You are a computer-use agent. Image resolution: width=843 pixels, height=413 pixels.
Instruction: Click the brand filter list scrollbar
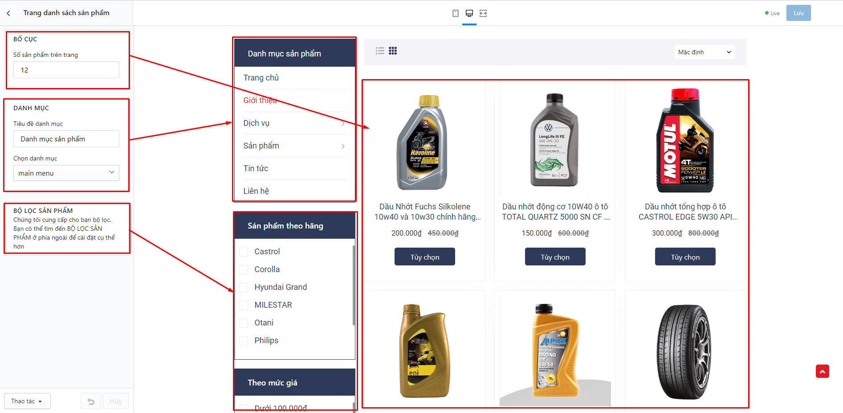pyautogui.click(x=354, y=285)
